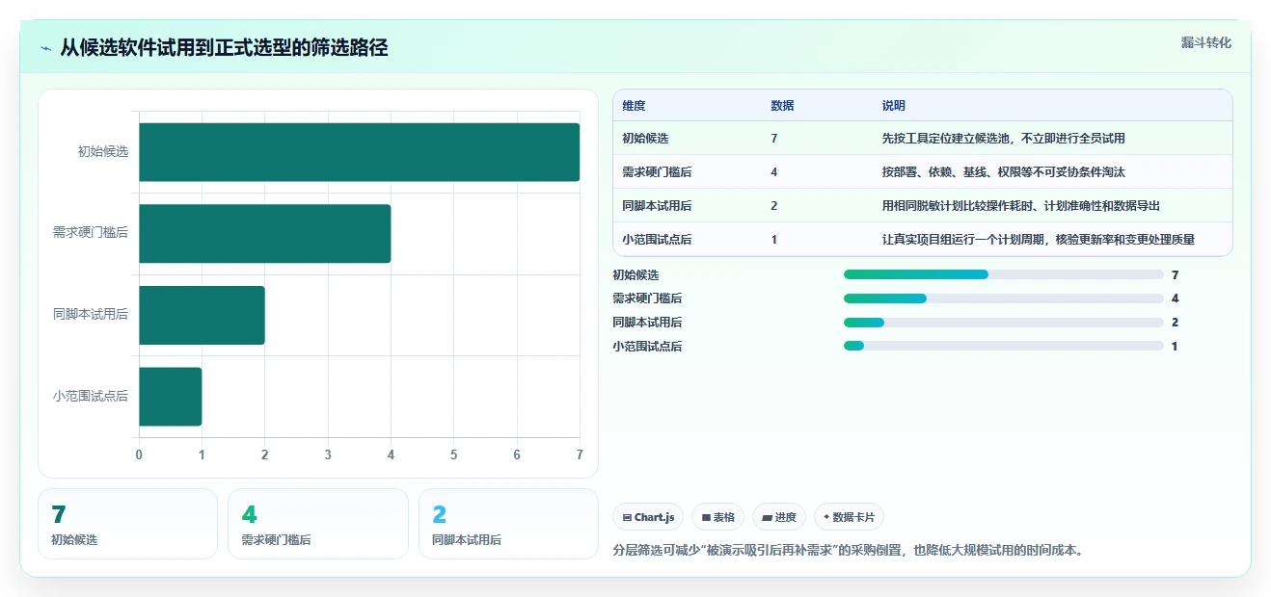The image size is (1271, 597).
Task: Click the table data value 7
Action: [774, 139]
